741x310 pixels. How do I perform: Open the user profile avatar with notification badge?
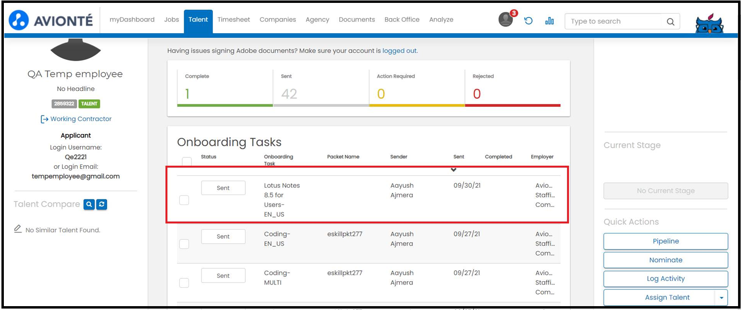tap(506, 20)
